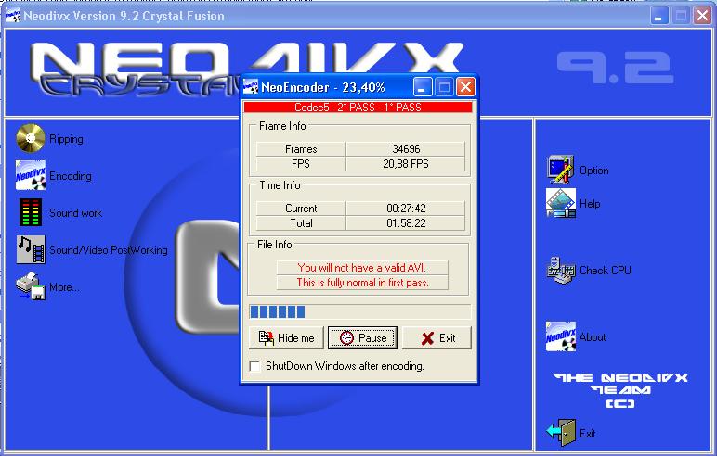Click the Option monitor icon
This screenshot has height=456, width=717.
coord(561,170)
